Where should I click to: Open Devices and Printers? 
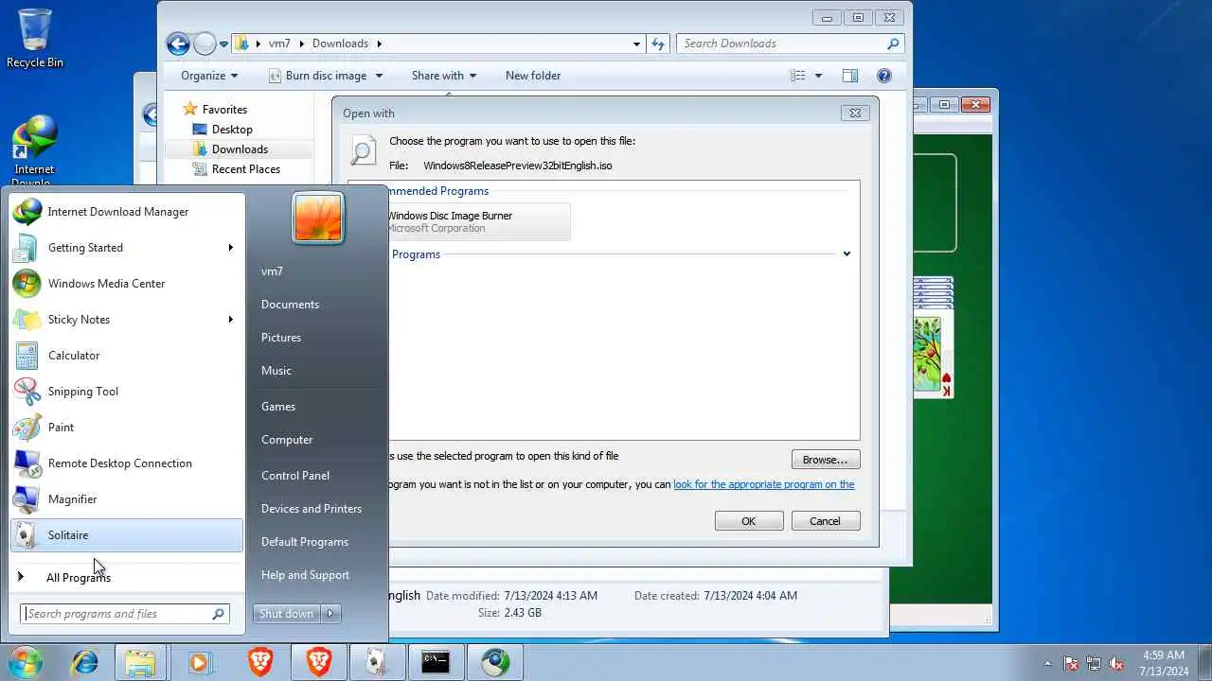point(312,509)
